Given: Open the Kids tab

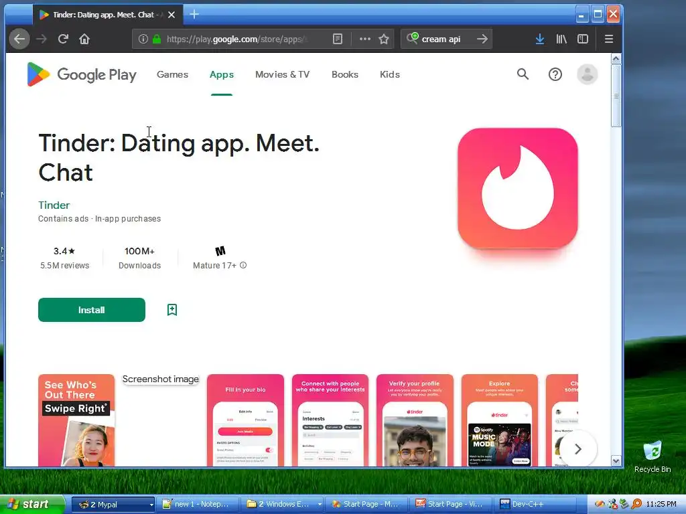Looking at the screenshot, I should 390,74.
